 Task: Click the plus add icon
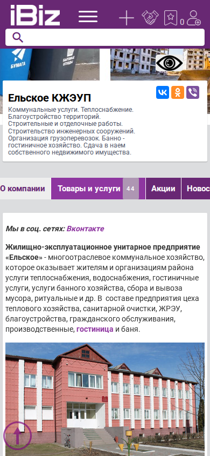[x=127, y=18]
